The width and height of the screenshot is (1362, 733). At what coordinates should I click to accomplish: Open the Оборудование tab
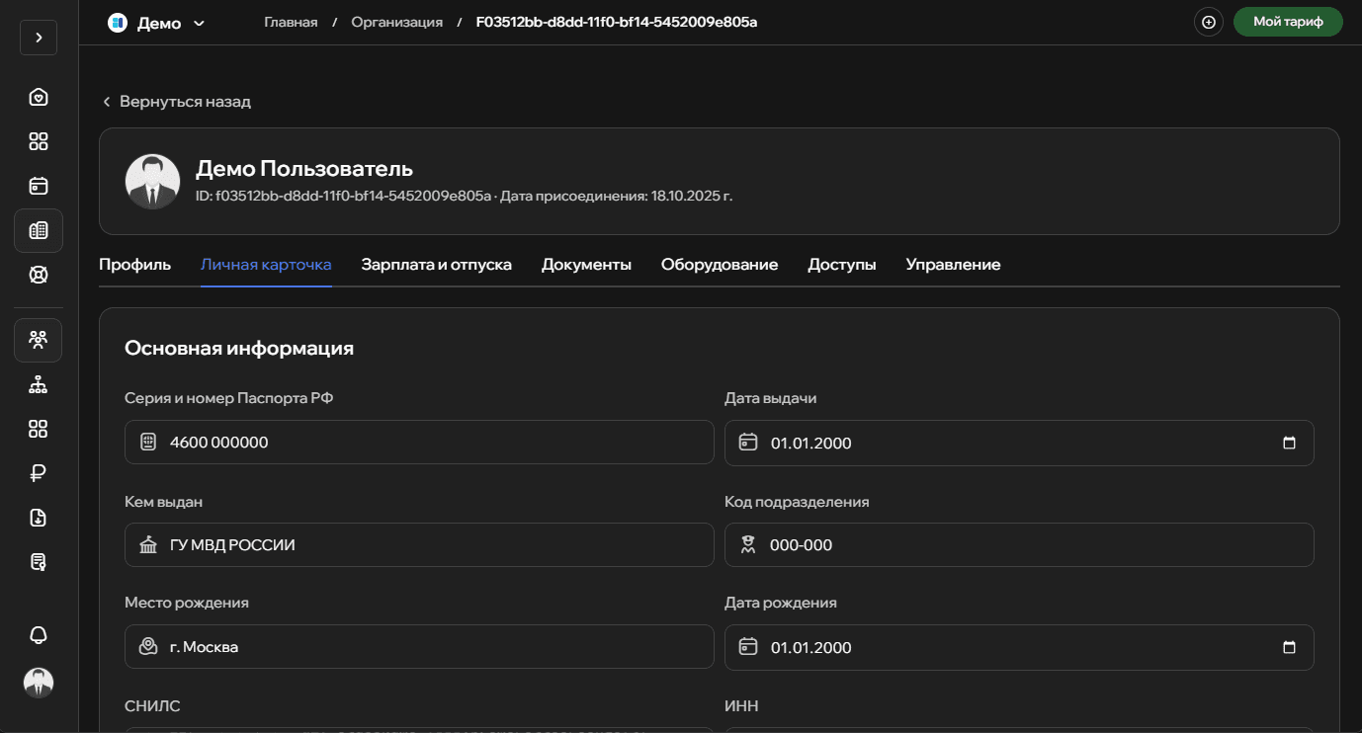click(x=720, y=265)
